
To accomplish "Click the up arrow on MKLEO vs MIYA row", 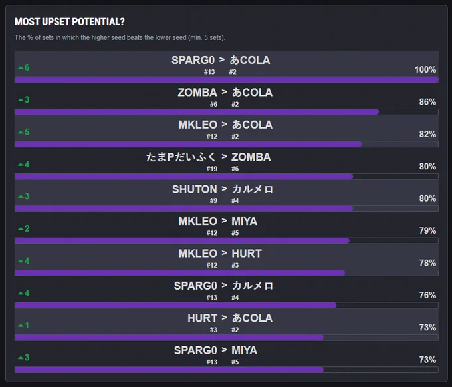I will (x=21, y=229).
